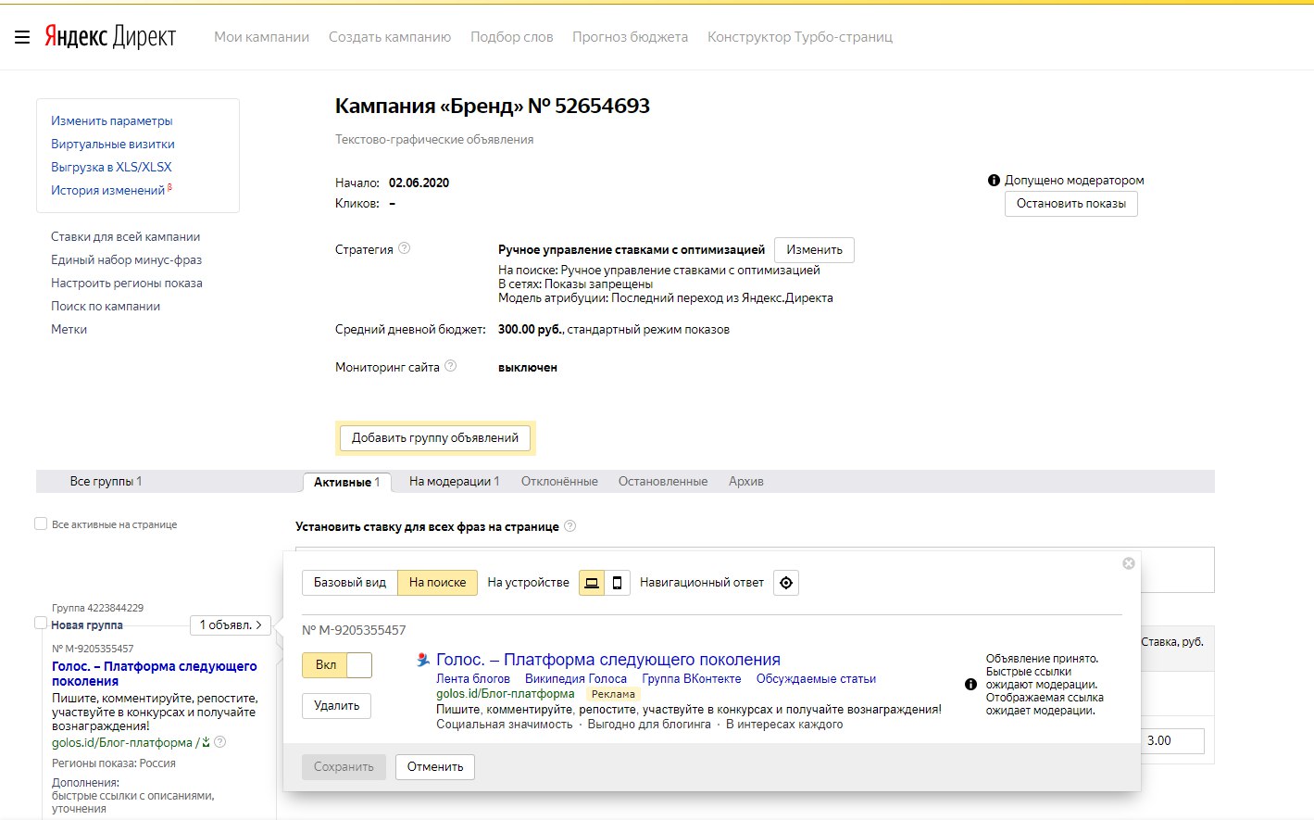This screenshot has width=1314, height=820.
Task: Click Отменить button
Action: coord(435,767)
